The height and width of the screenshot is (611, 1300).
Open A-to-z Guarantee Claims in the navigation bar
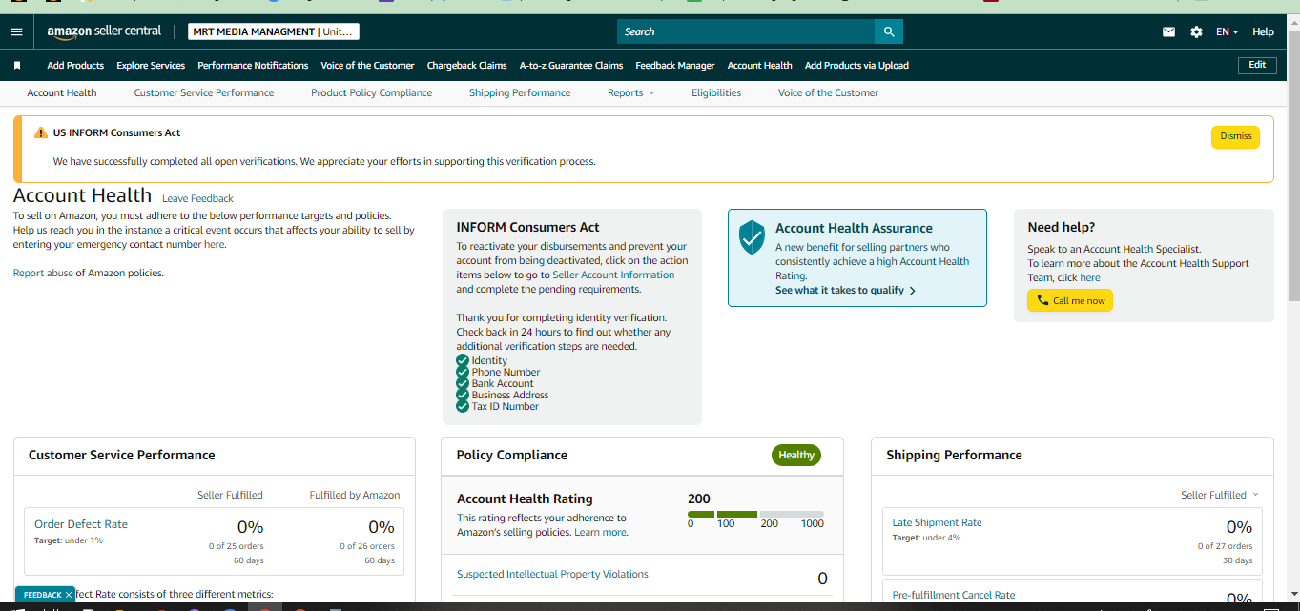[x=571, y=66]
